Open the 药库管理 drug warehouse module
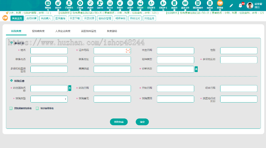Viewport: 266px width, 148px height. 58,5
